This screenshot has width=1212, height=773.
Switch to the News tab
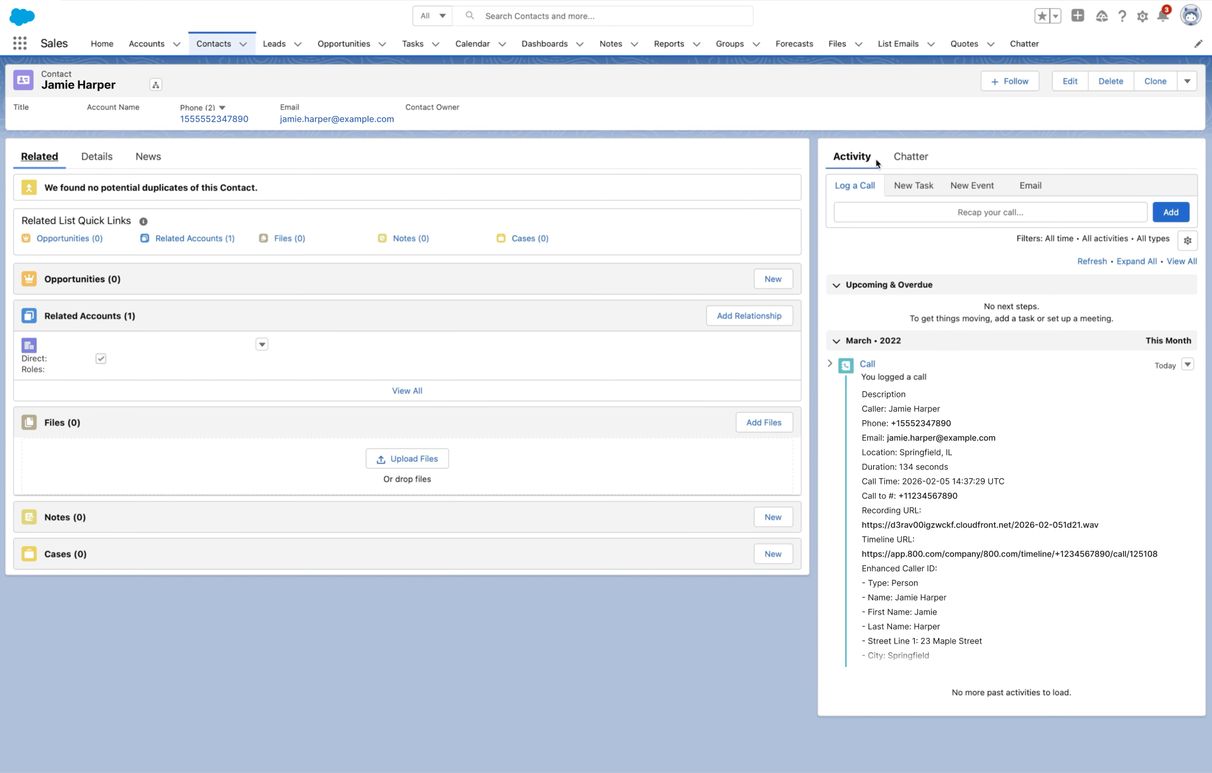coord(148,156)
